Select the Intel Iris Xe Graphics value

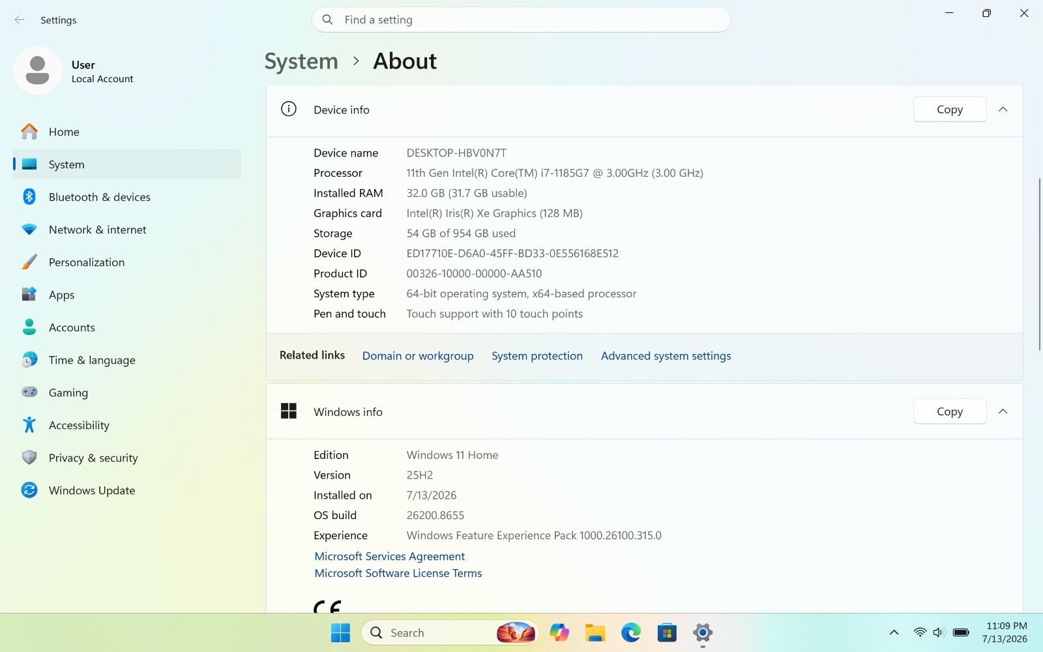point(495,213)
